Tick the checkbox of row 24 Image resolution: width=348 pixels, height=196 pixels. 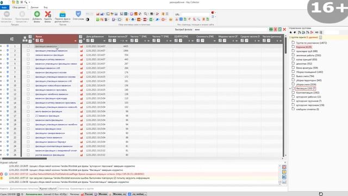pos(28,146)
